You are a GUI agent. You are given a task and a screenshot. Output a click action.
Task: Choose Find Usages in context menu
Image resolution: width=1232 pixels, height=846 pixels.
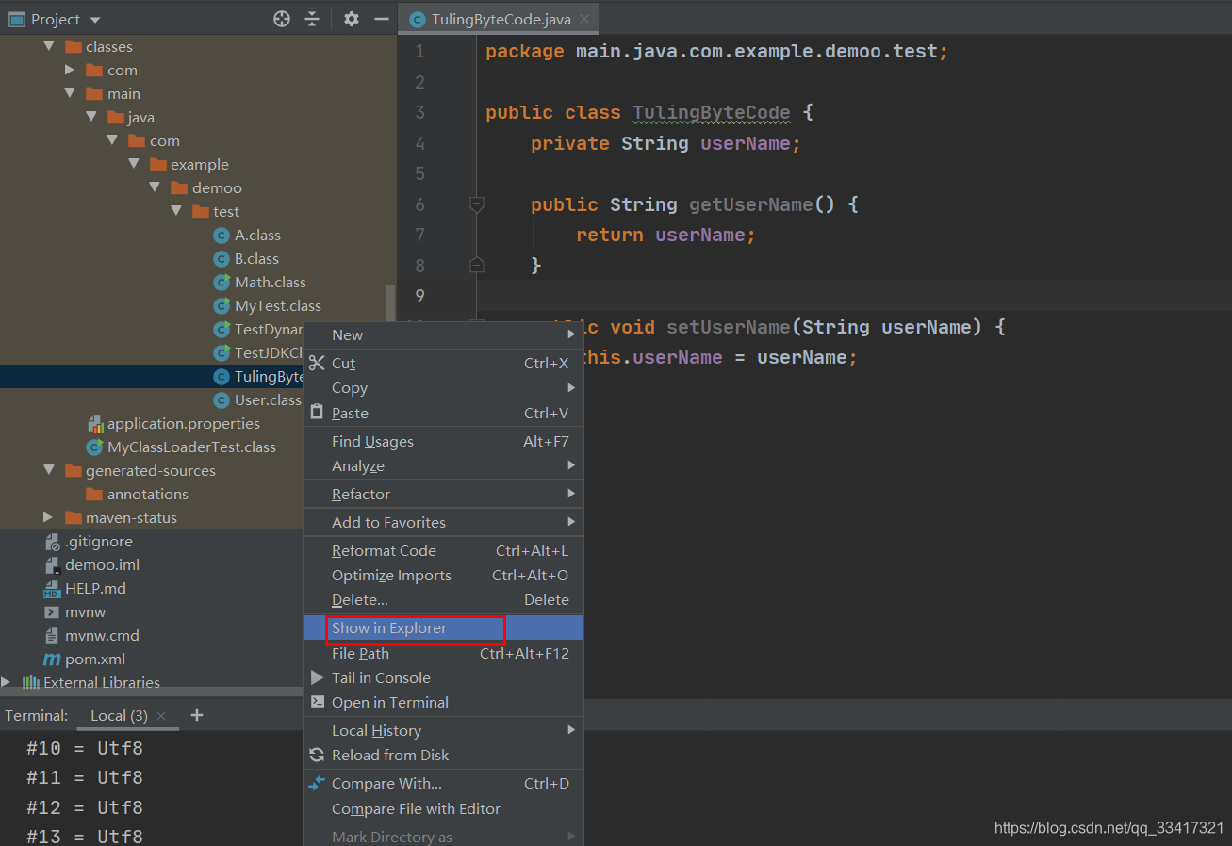coord(443,441)
